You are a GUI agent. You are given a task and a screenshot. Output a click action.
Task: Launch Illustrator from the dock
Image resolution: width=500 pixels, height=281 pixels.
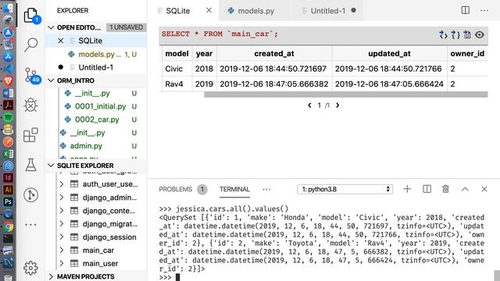coord(8,190)
